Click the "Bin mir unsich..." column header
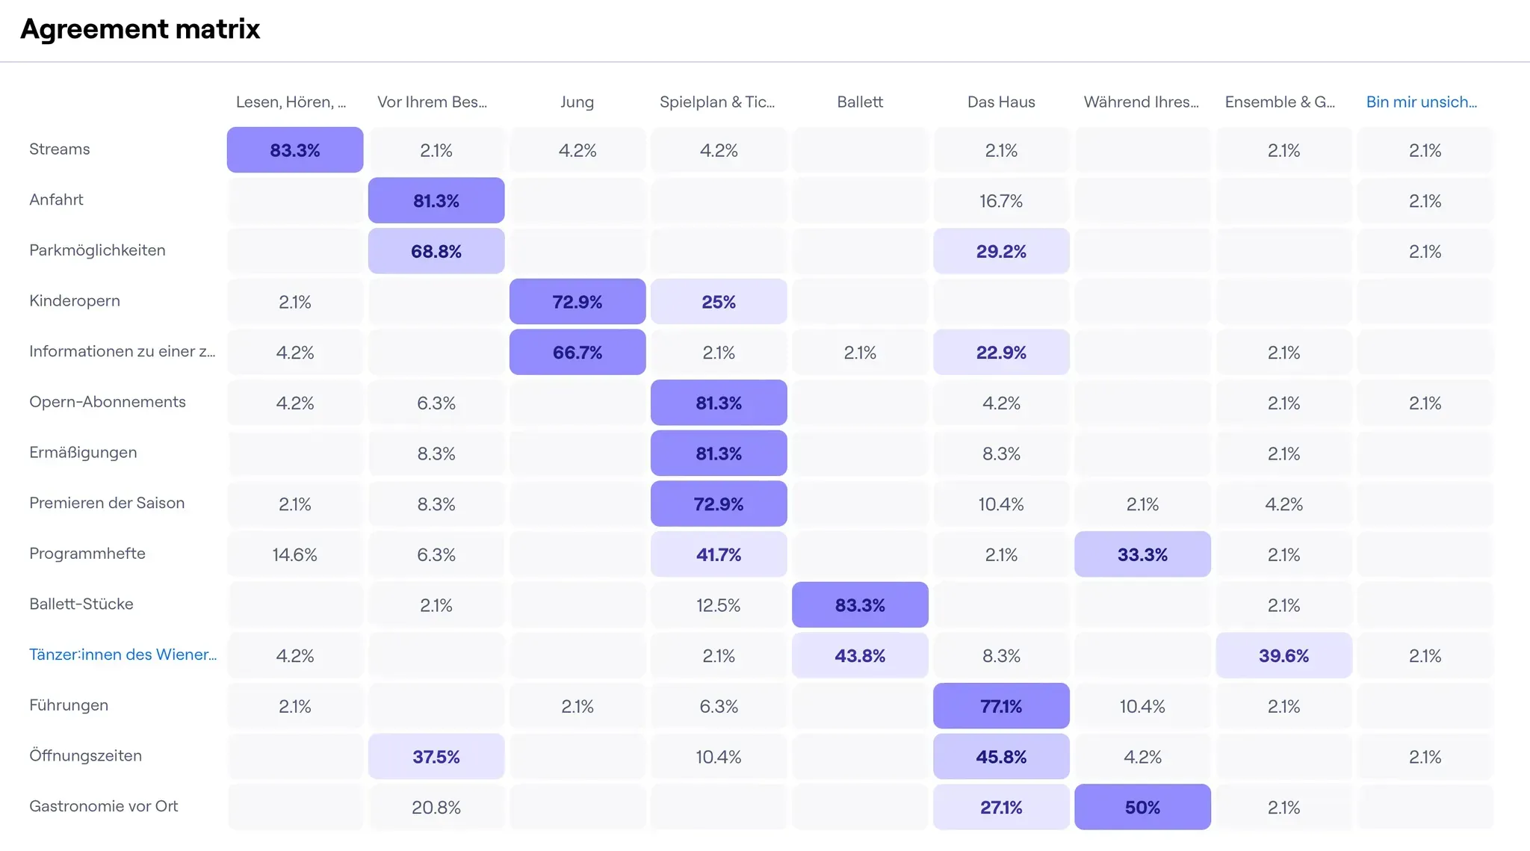Viewport: 1530px width, 851px height. click(1421, 102)
